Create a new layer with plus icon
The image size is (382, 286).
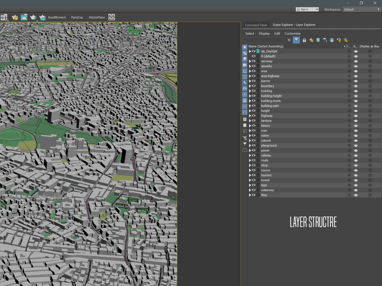(x=311, y=40)
